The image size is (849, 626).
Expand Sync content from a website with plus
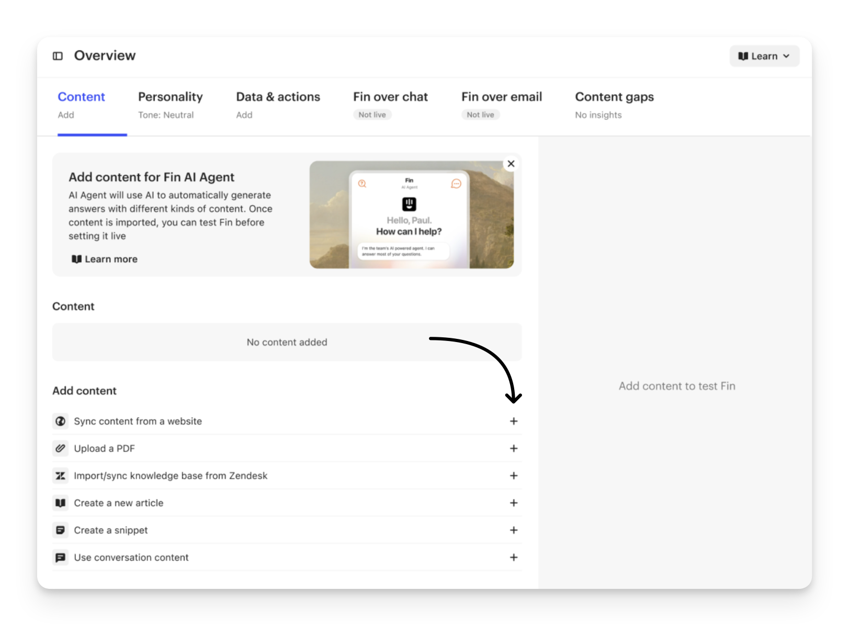tap(514, 421)
